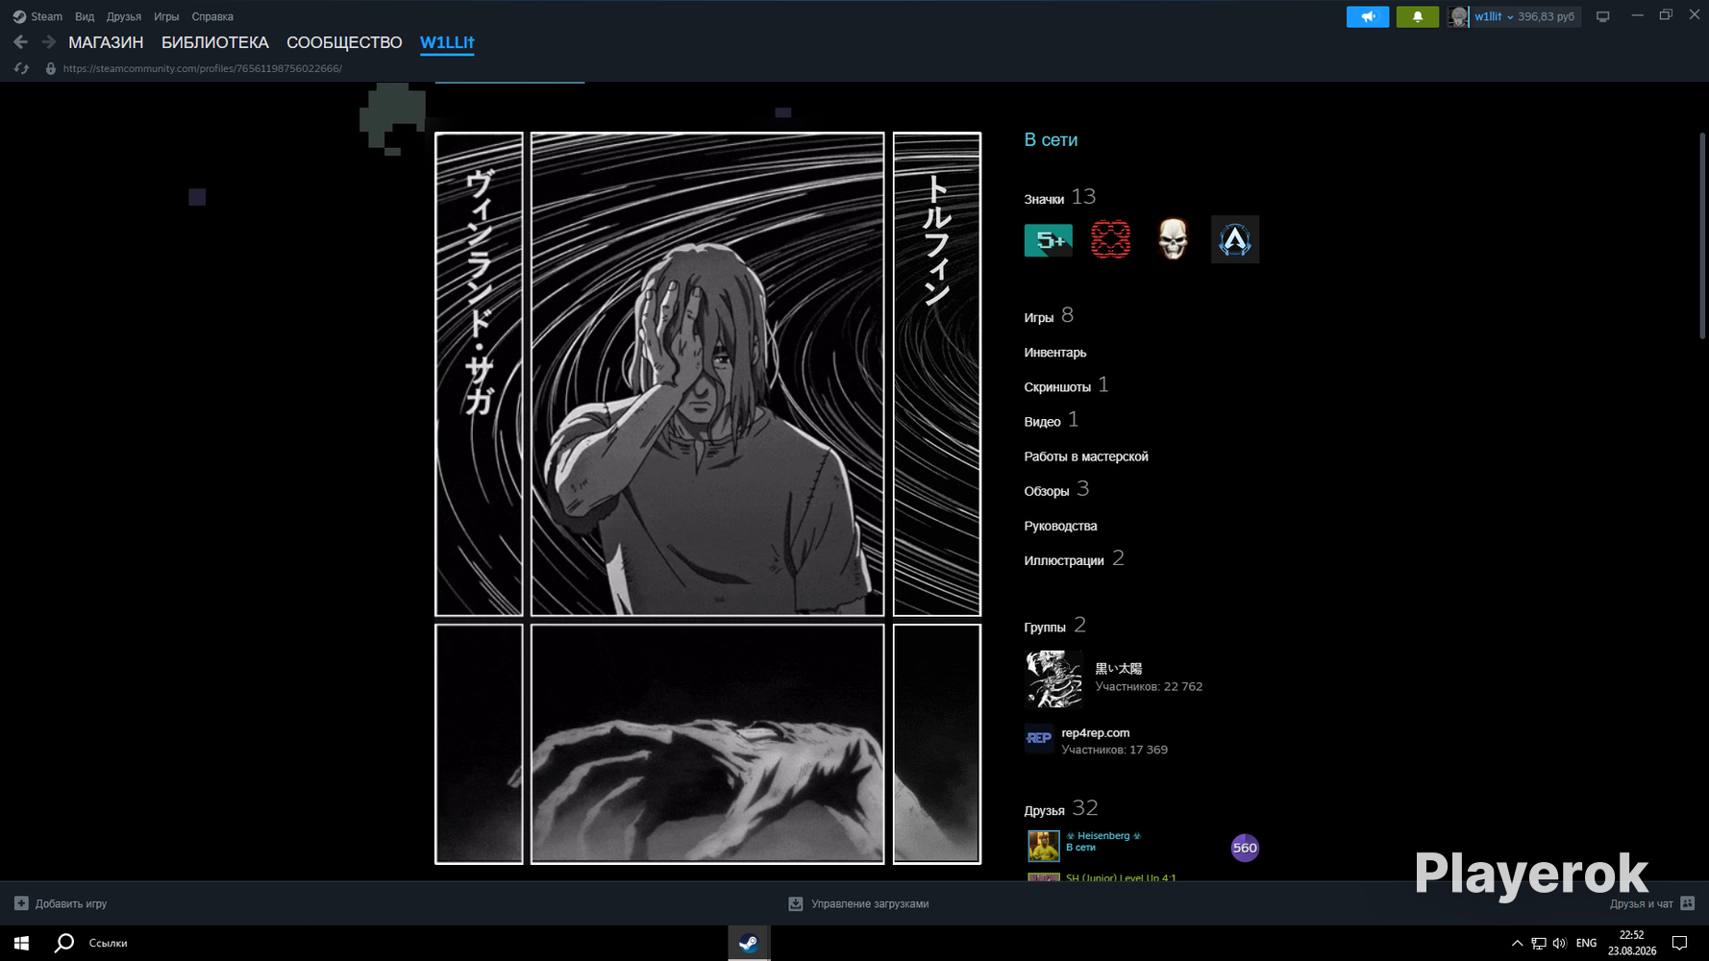Open the friends and chat icon
The height and width of the screenshot is (961, 1709).
[1688, 903]
